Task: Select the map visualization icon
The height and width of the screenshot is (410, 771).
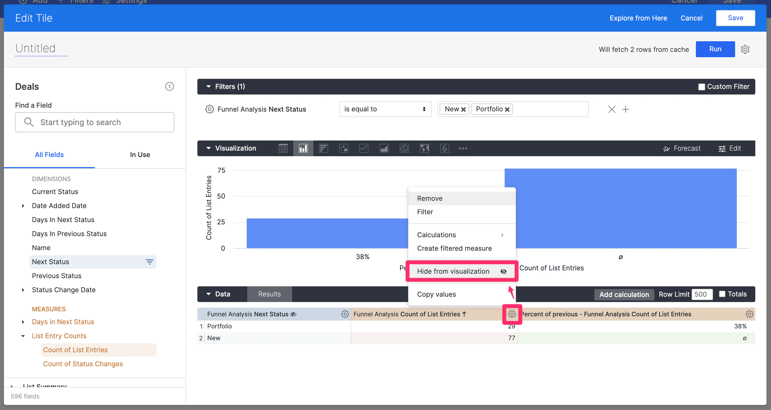Action: [424, 148]
